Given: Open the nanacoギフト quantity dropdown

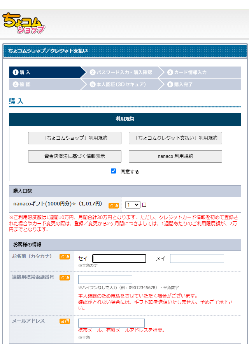Looking at the screenshot, I should coord(133,205).
